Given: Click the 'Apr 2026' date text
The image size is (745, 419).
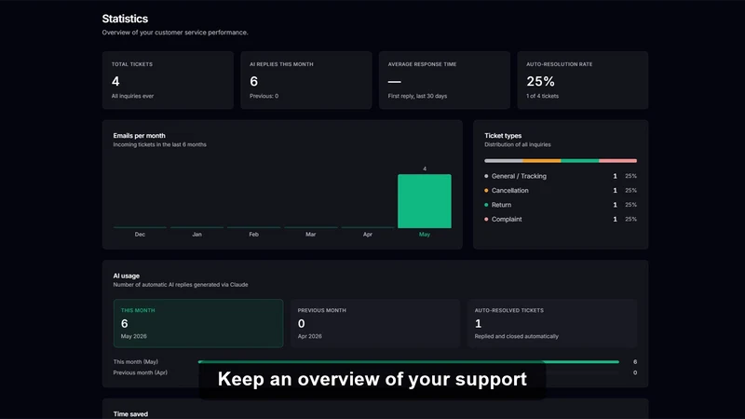Looking at the screenshot, I should tap(310, 336).
